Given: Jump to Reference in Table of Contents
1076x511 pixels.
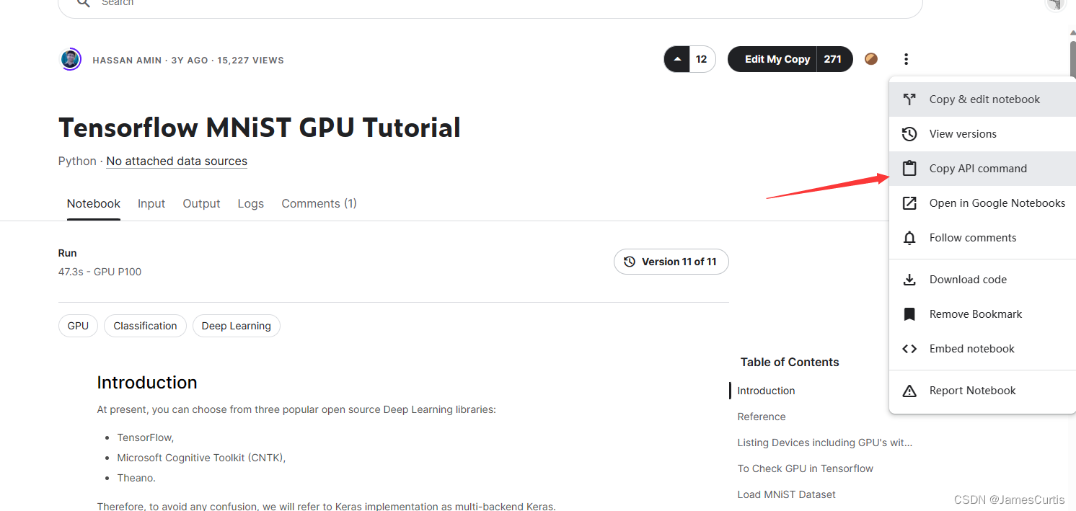Looking at the screenshot, I should pos(762,417).
